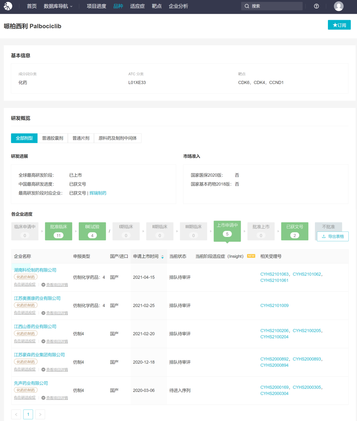Viewport: 357px width, 421px height.
Task: Go to previous page with left chevron
Action: pos(16,414)
